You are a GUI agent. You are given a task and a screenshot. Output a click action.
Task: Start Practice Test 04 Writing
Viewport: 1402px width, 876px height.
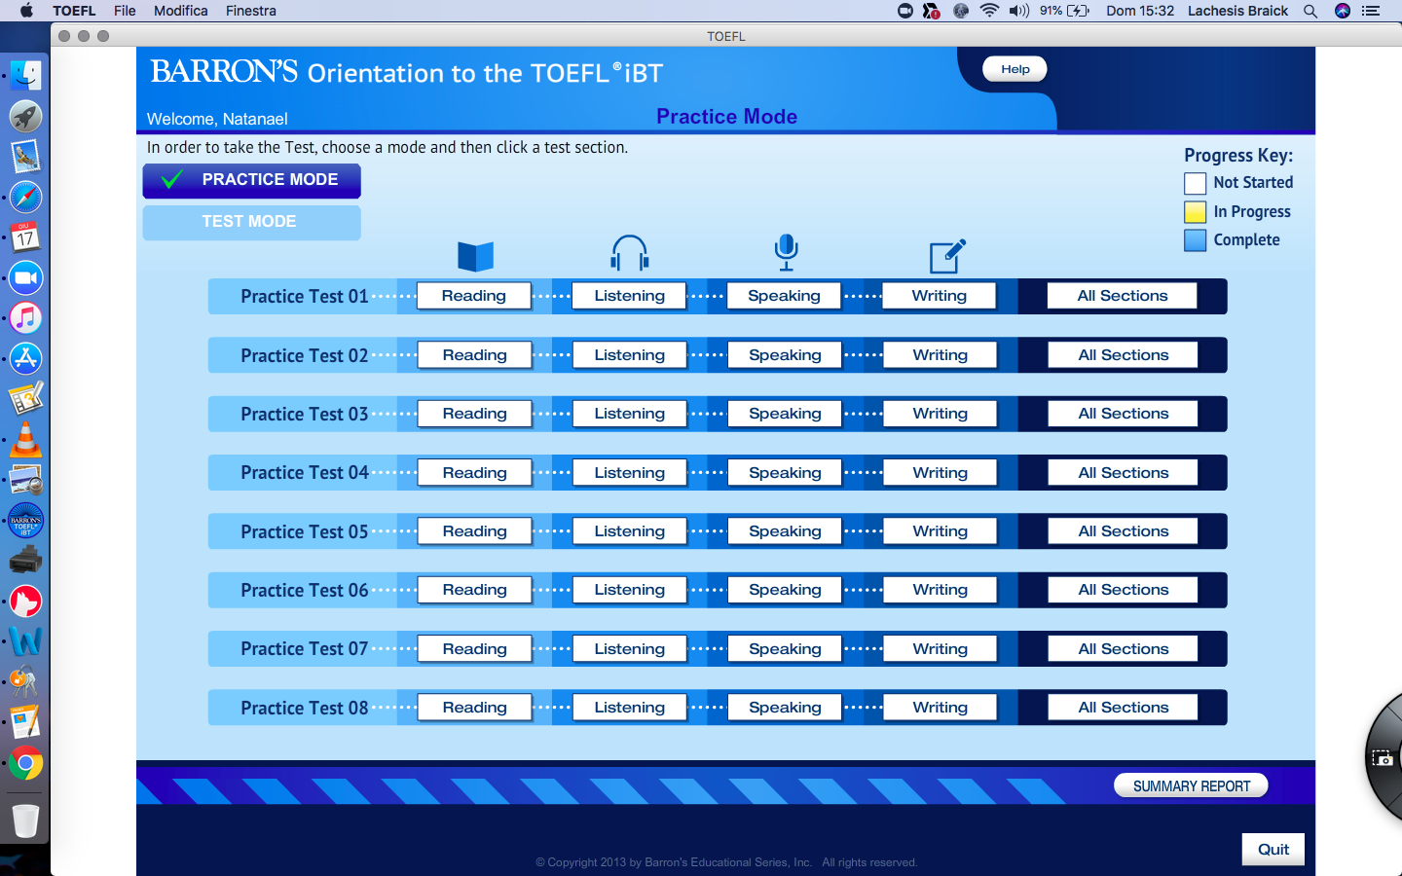[x=940, y=473]
